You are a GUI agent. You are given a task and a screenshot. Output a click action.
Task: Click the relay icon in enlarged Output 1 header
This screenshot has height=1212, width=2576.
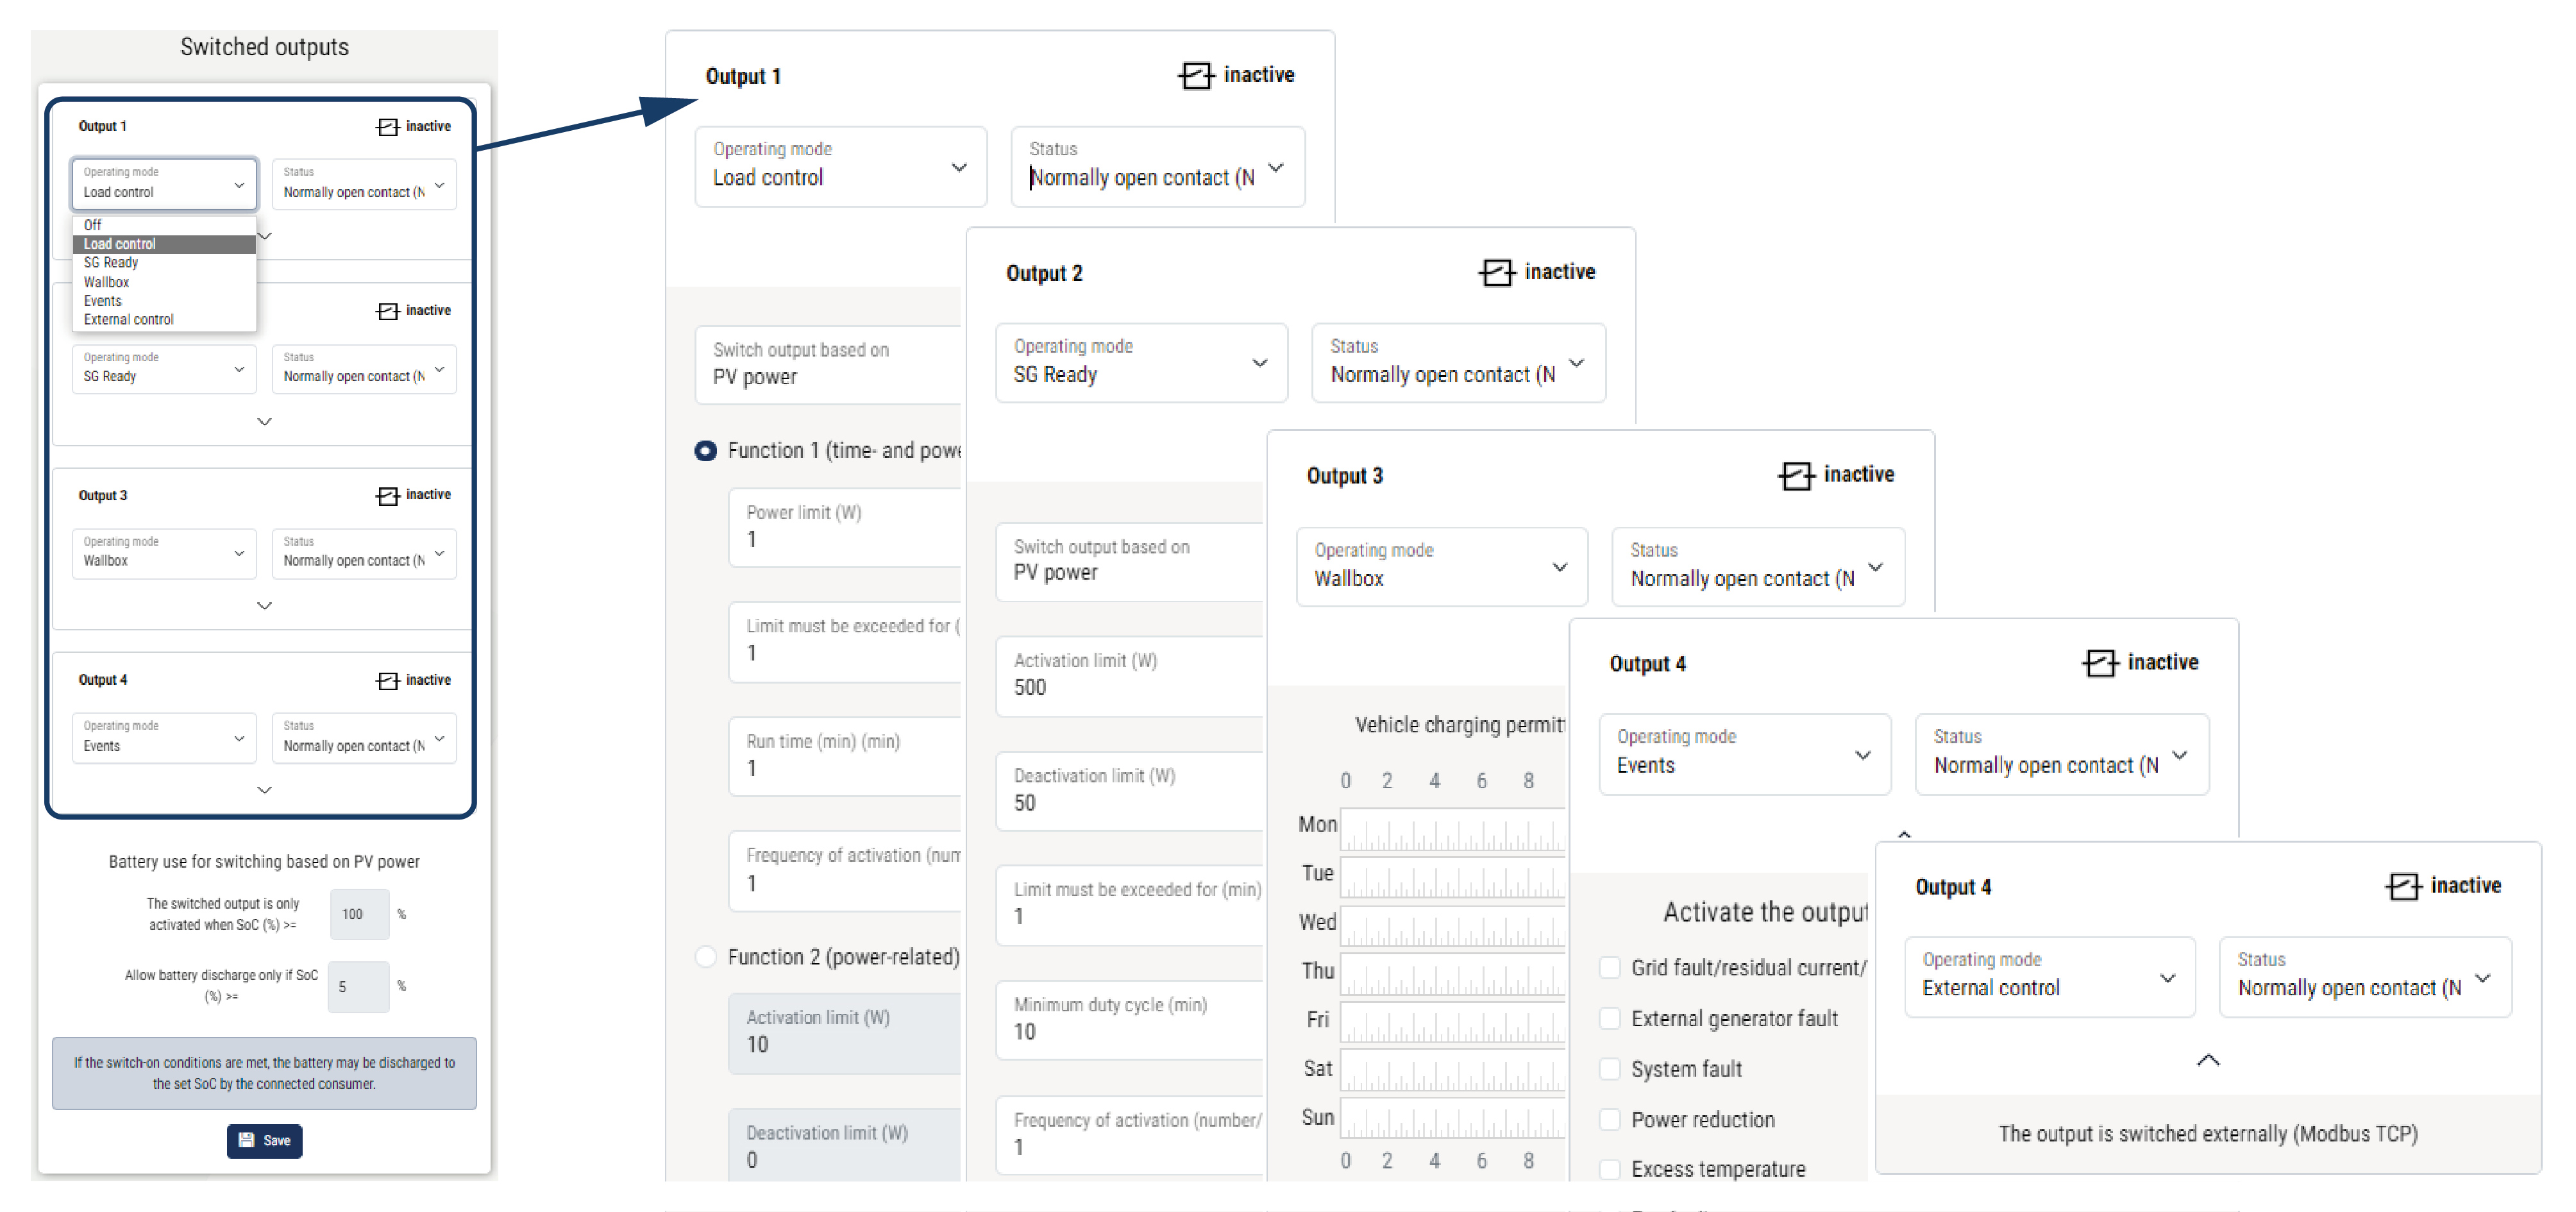tap(1196, 75)
